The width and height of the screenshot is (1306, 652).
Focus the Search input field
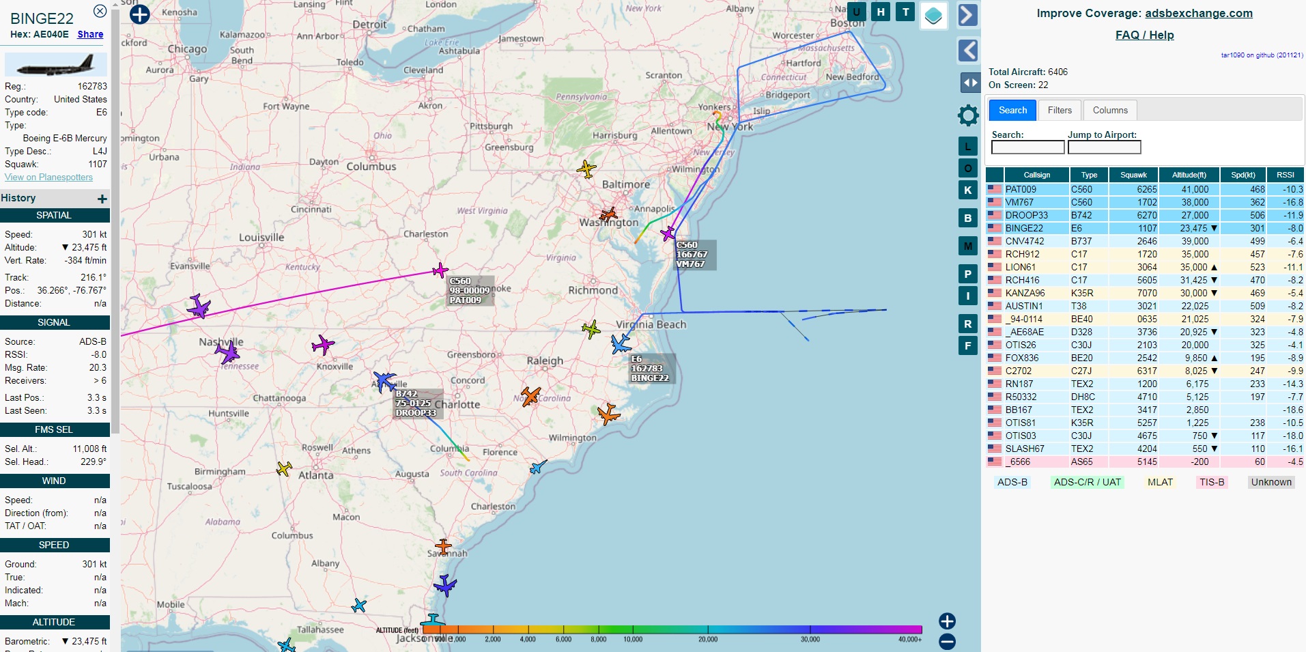point(1028,147)
